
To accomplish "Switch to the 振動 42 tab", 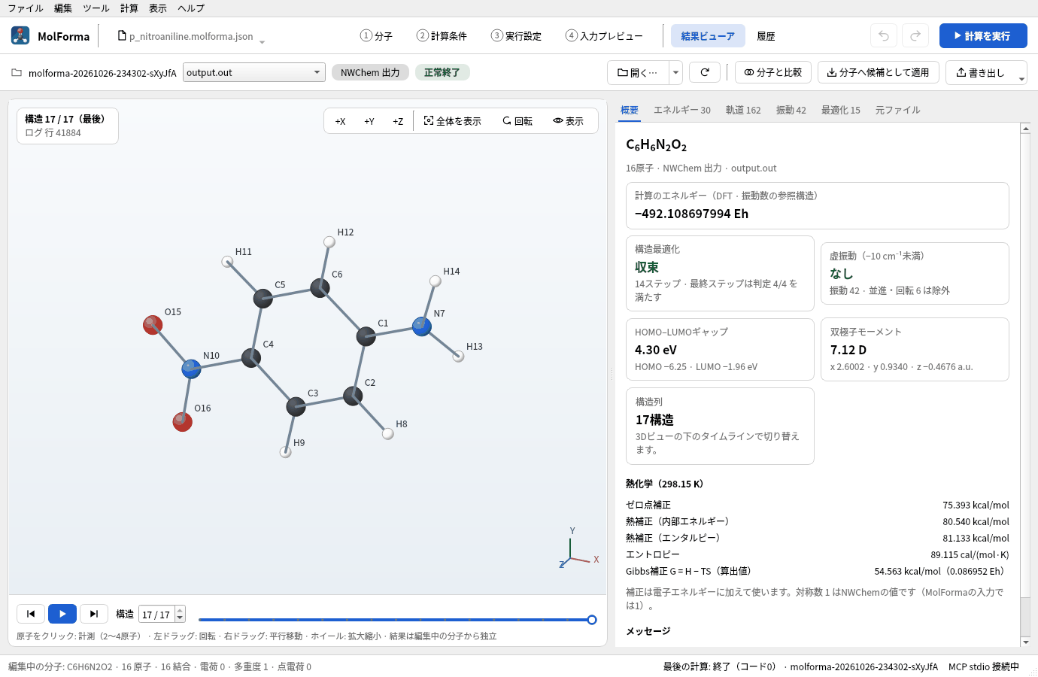I will (791, 110).
